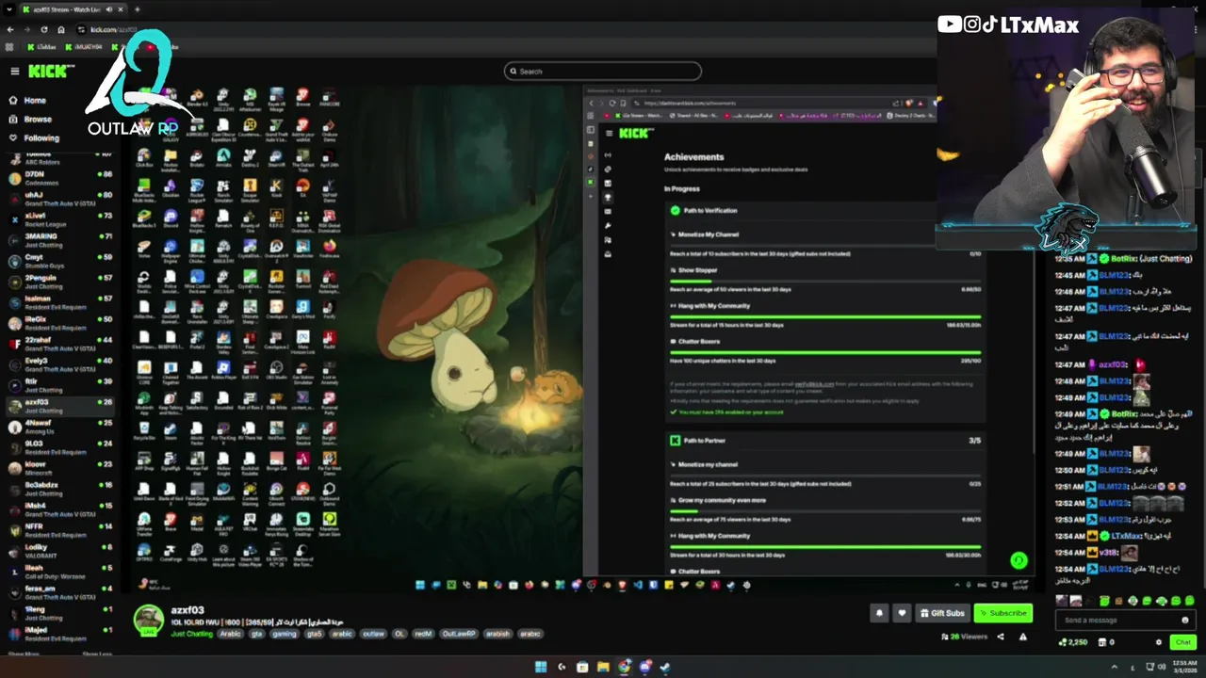Click the 2,250 channel points balance

(x=1073, y=642)
